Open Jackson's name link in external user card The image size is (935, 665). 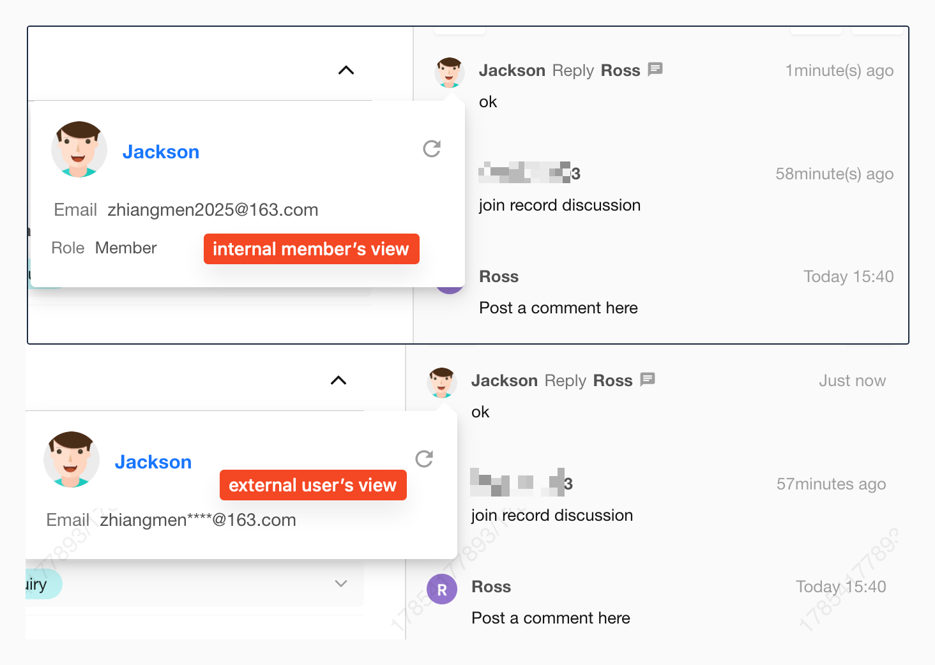tap(153, 462)
